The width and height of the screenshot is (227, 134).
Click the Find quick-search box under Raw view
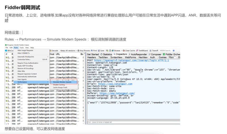click(134, 122)
